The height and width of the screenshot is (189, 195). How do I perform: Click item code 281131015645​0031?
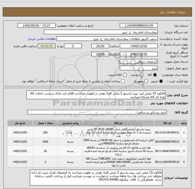[x=167, y=132]
